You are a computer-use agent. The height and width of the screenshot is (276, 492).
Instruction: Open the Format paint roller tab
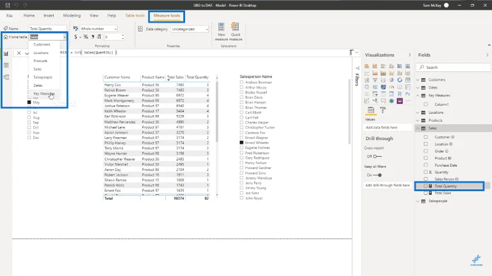click(383, 110)
